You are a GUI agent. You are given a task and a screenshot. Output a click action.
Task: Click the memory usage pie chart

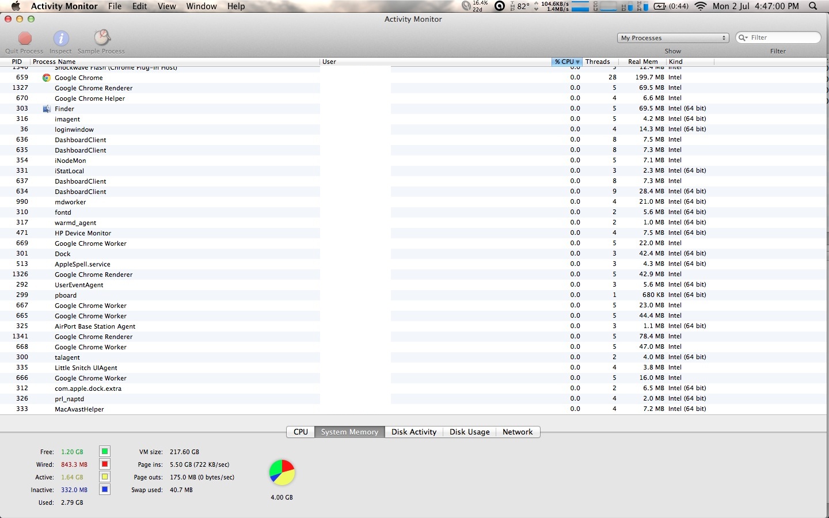282,473
